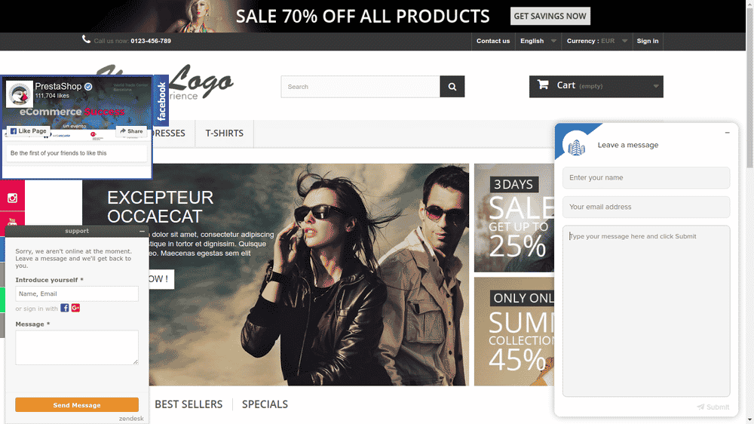Image resolution: width=754 pixels, height=424 pixels.
Task: Click the orange Send Message button
Action: click(x=77, y=404)
